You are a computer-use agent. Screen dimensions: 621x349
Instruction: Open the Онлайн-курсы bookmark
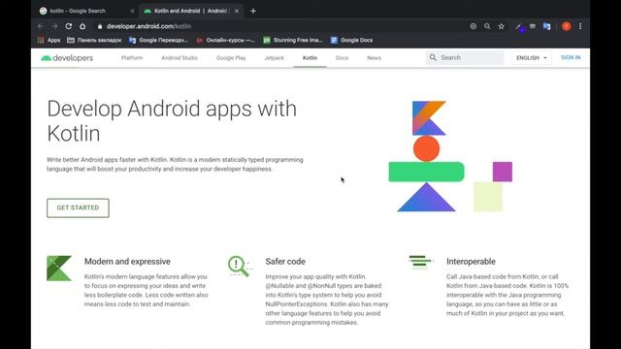click(225, 40)
